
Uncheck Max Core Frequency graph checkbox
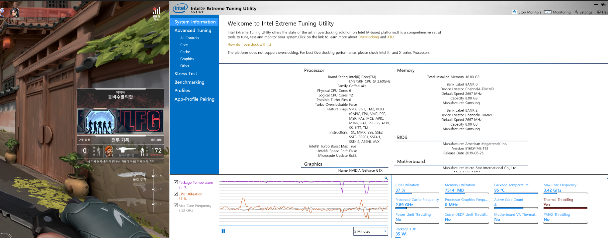(176, 206)
